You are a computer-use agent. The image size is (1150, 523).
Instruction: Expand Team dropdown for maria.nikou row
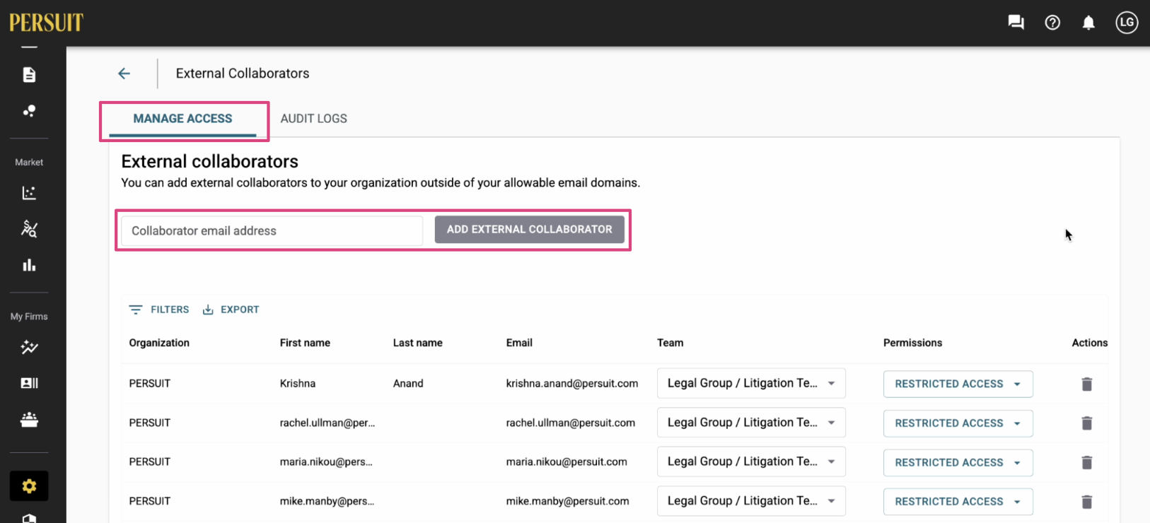coord(751,462)
